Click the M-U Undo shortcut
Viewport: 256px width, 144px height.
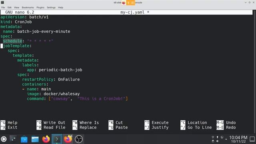coord(226,123)
